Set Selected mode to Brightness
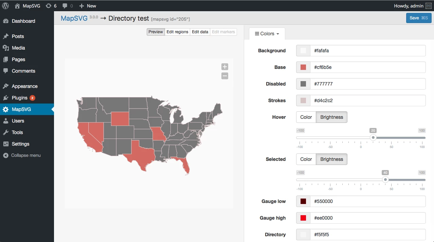Image resolution: width=434 pixels, height=242 pixels. point(331,159)
